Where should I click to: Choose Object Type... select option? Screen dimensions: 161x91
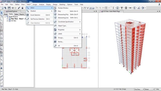[68, 26]
